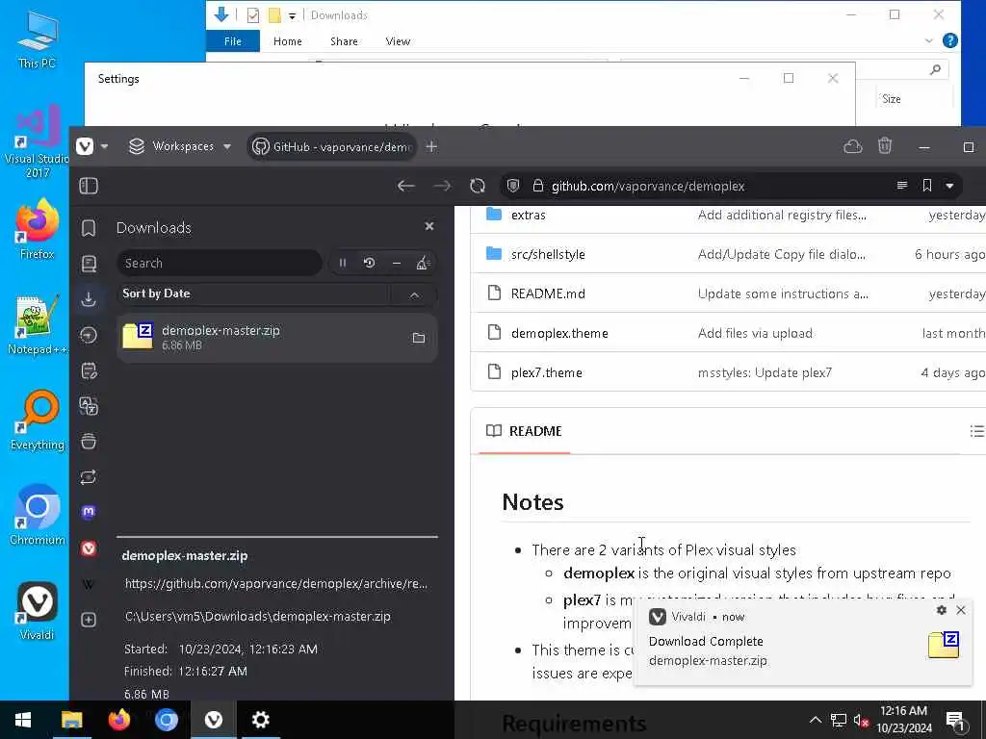This screenshot has height=739, width=986.
Task: Open README outline list icon
Action: pyautogui.click(x=976, y=431)
